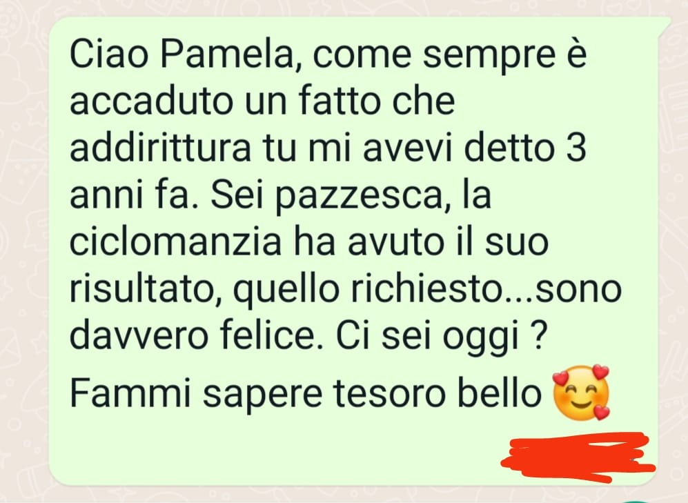Select the word "ciclomanzia" in the text
This screenshot has width=688, height=503.
tap(175, 241)
